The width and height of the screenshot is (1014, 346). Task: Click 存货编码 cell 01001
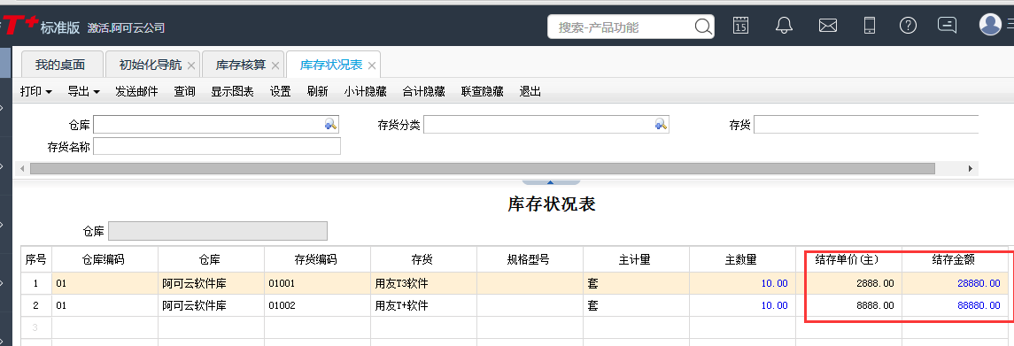point(317,283)
